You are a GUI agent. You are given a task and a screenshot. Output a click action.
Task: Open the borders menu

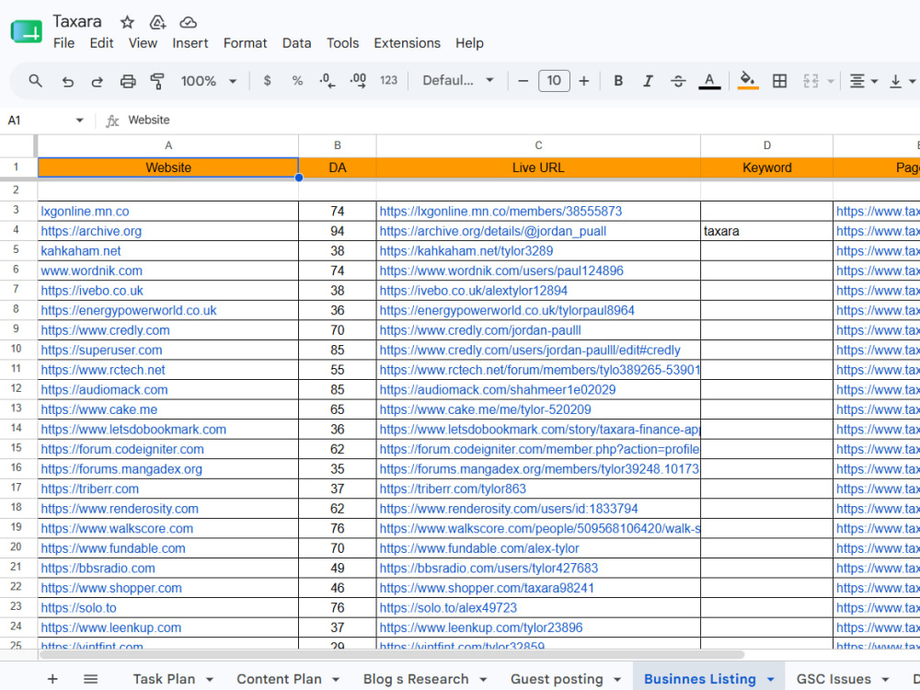coord(779,81)
